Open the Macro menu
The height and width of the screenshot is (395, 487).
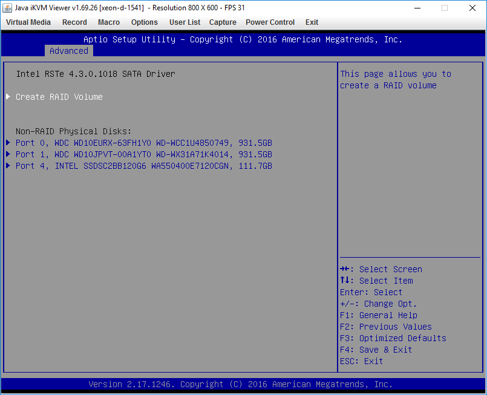click(109, 22)
